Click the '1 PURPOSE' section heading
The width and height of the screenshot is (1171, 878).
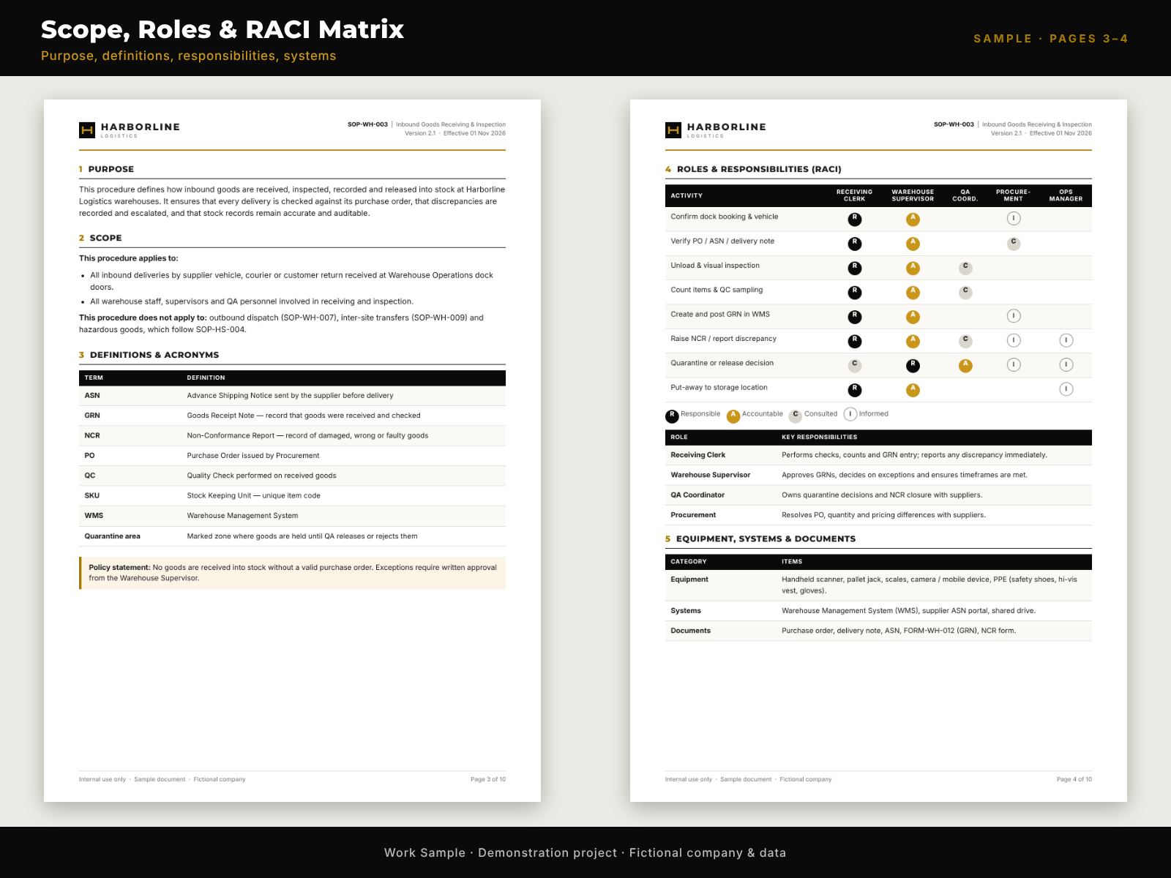tap(107, 169)
